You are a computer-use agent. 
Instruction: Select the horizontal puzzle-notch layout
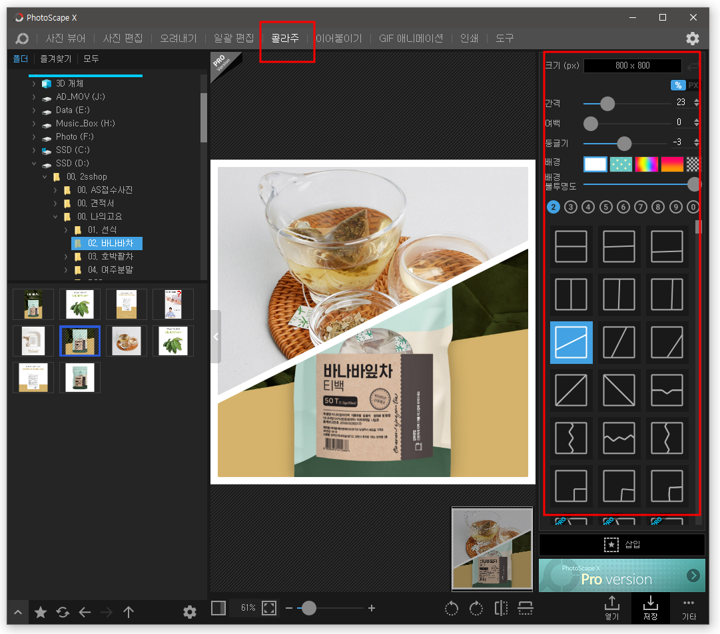coord(667,390)
